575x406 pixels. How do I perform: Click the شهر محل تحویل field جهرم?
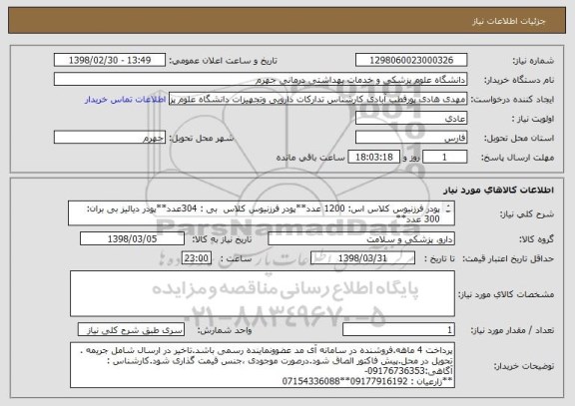pos(110,138)
